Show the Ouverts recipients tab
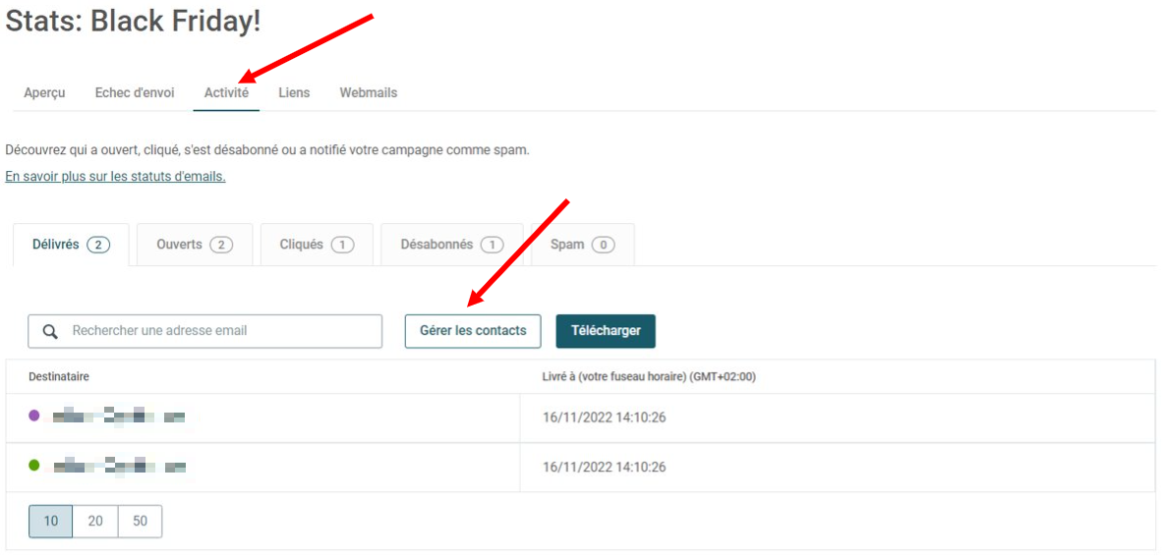The image size is (1162, 557). (x=195, y=245)
